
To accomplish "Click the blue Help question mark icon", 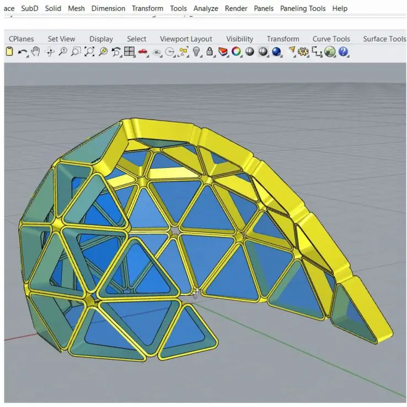I will click(343, 52).
